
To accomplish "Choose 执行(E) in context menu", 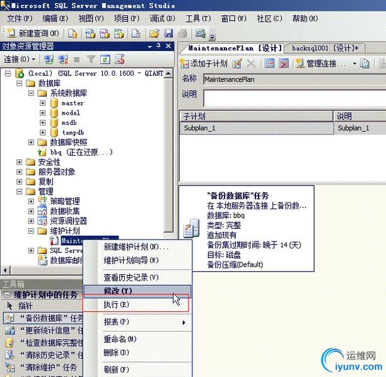I will [137, 304].
